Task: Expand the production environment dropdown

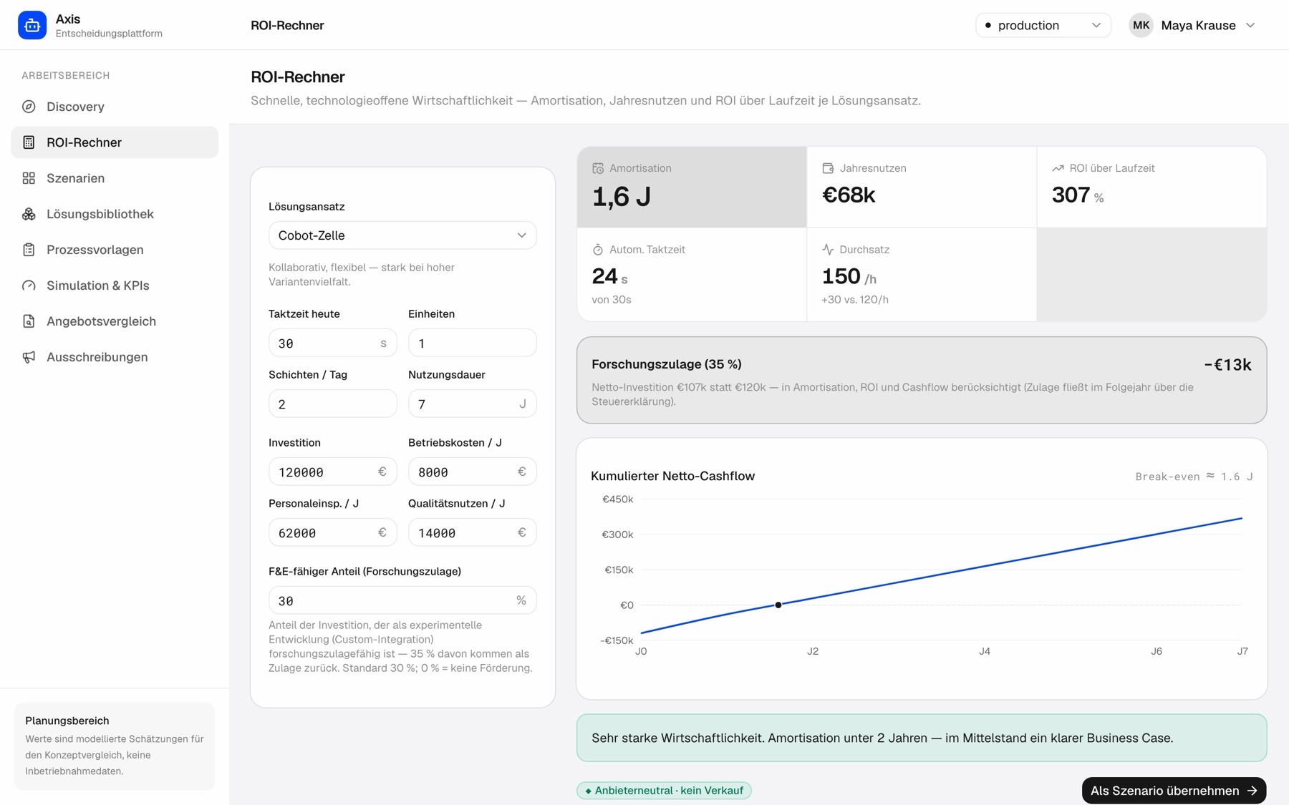Action: [1043, 25]
